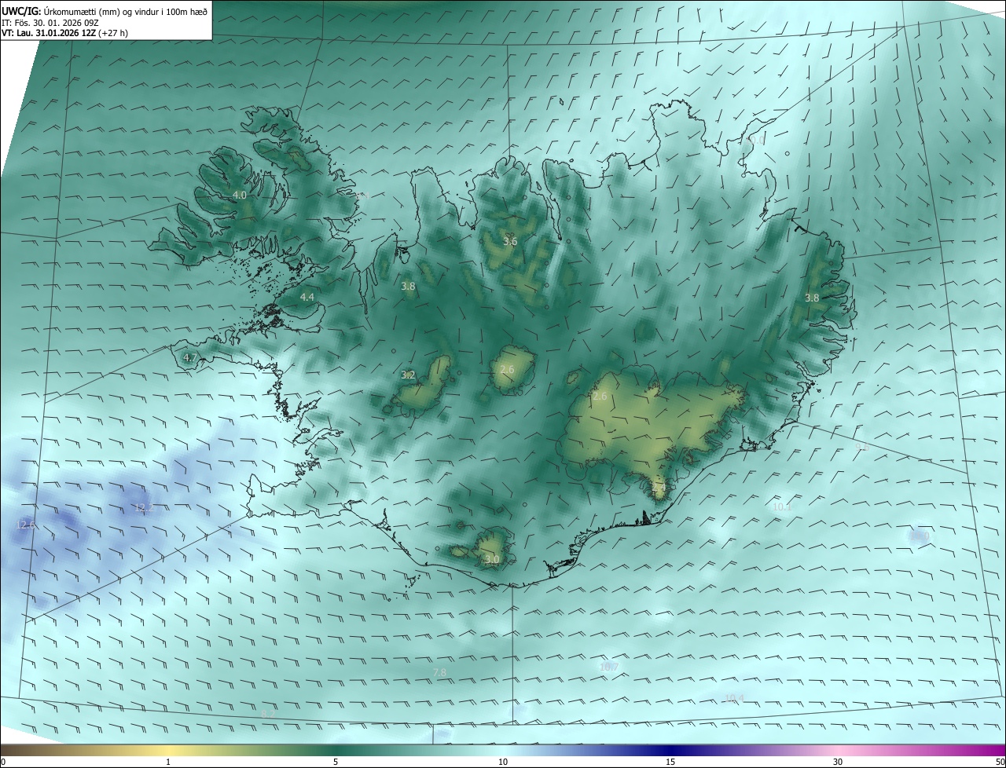1006x768 pixels.
Task: Click the 15 tick label on the colour scale
Action: pos(670,762)
